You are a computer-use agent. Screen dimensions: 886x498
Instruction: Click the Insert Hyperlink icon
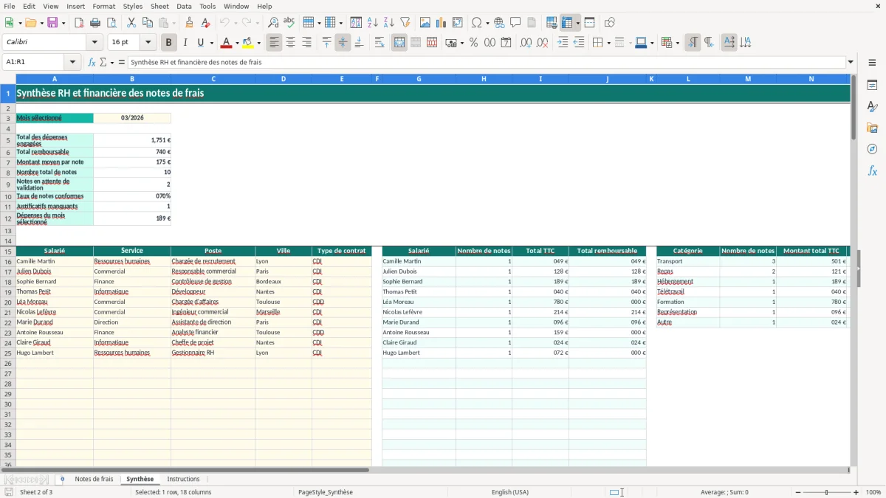[499, 23]
